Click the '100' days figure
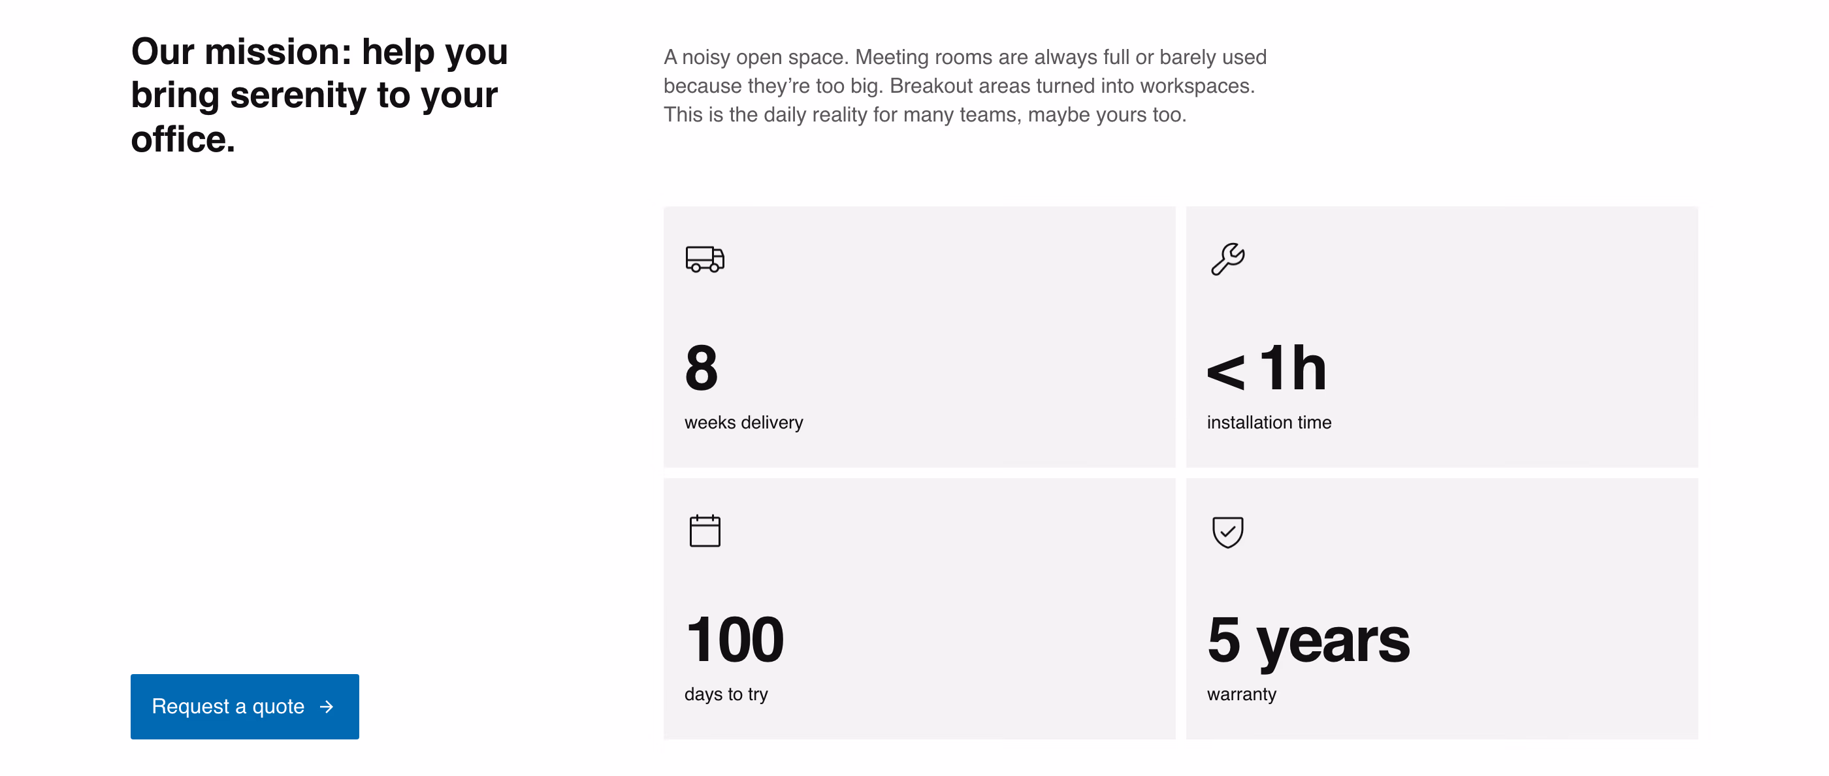1829x776 pixels. point(735,639)
